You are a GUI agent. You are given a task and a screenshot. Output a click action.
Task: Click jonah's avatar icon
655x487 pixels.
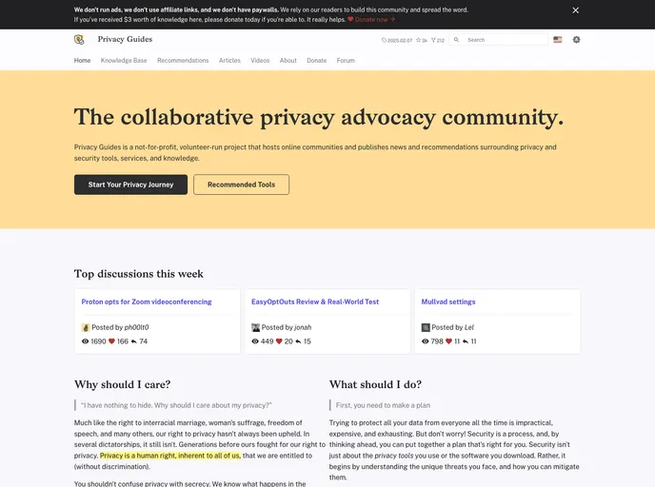point(256,327)
